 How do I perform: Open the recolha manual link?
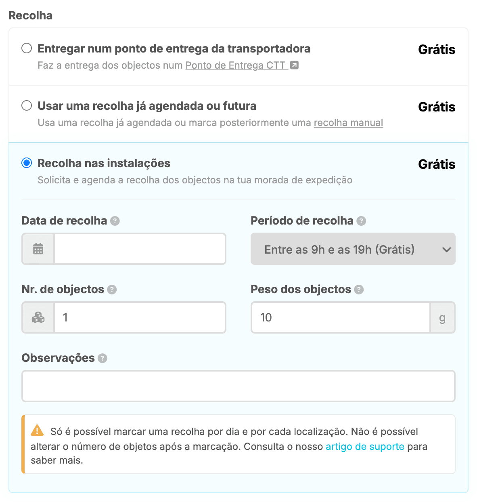pyautogui.click(x=348, y=123)
